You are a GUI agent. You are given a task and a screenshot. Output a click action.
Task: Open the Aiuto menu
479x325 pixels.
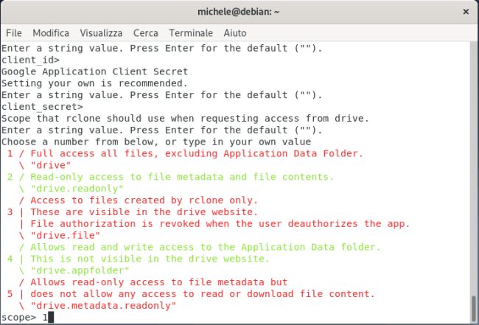(234, 33)
